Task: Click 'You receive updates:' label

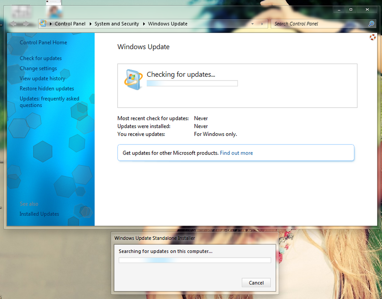Action: (141, 134)
